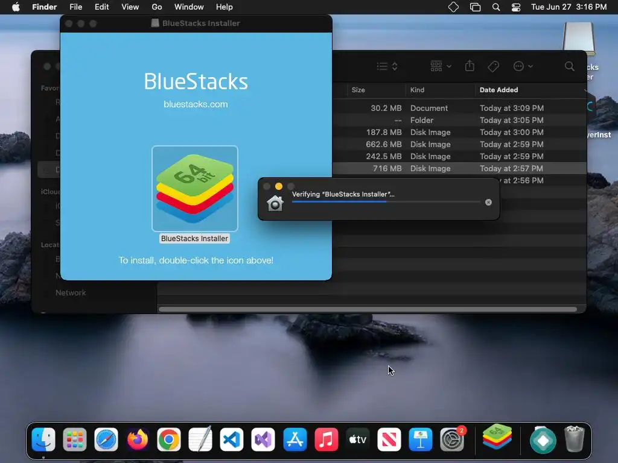Open the Help menu
618x463 pixels.
tap(225, 7)
